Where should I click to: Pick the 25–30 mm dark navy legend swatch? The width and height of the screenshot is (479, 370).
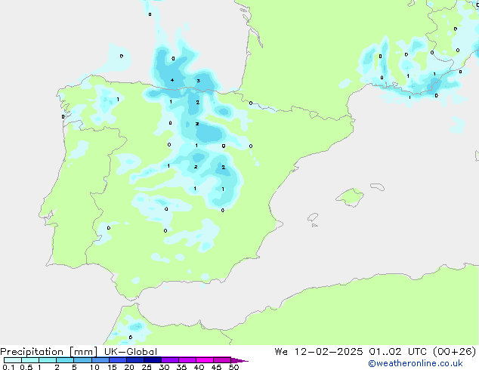152,360
